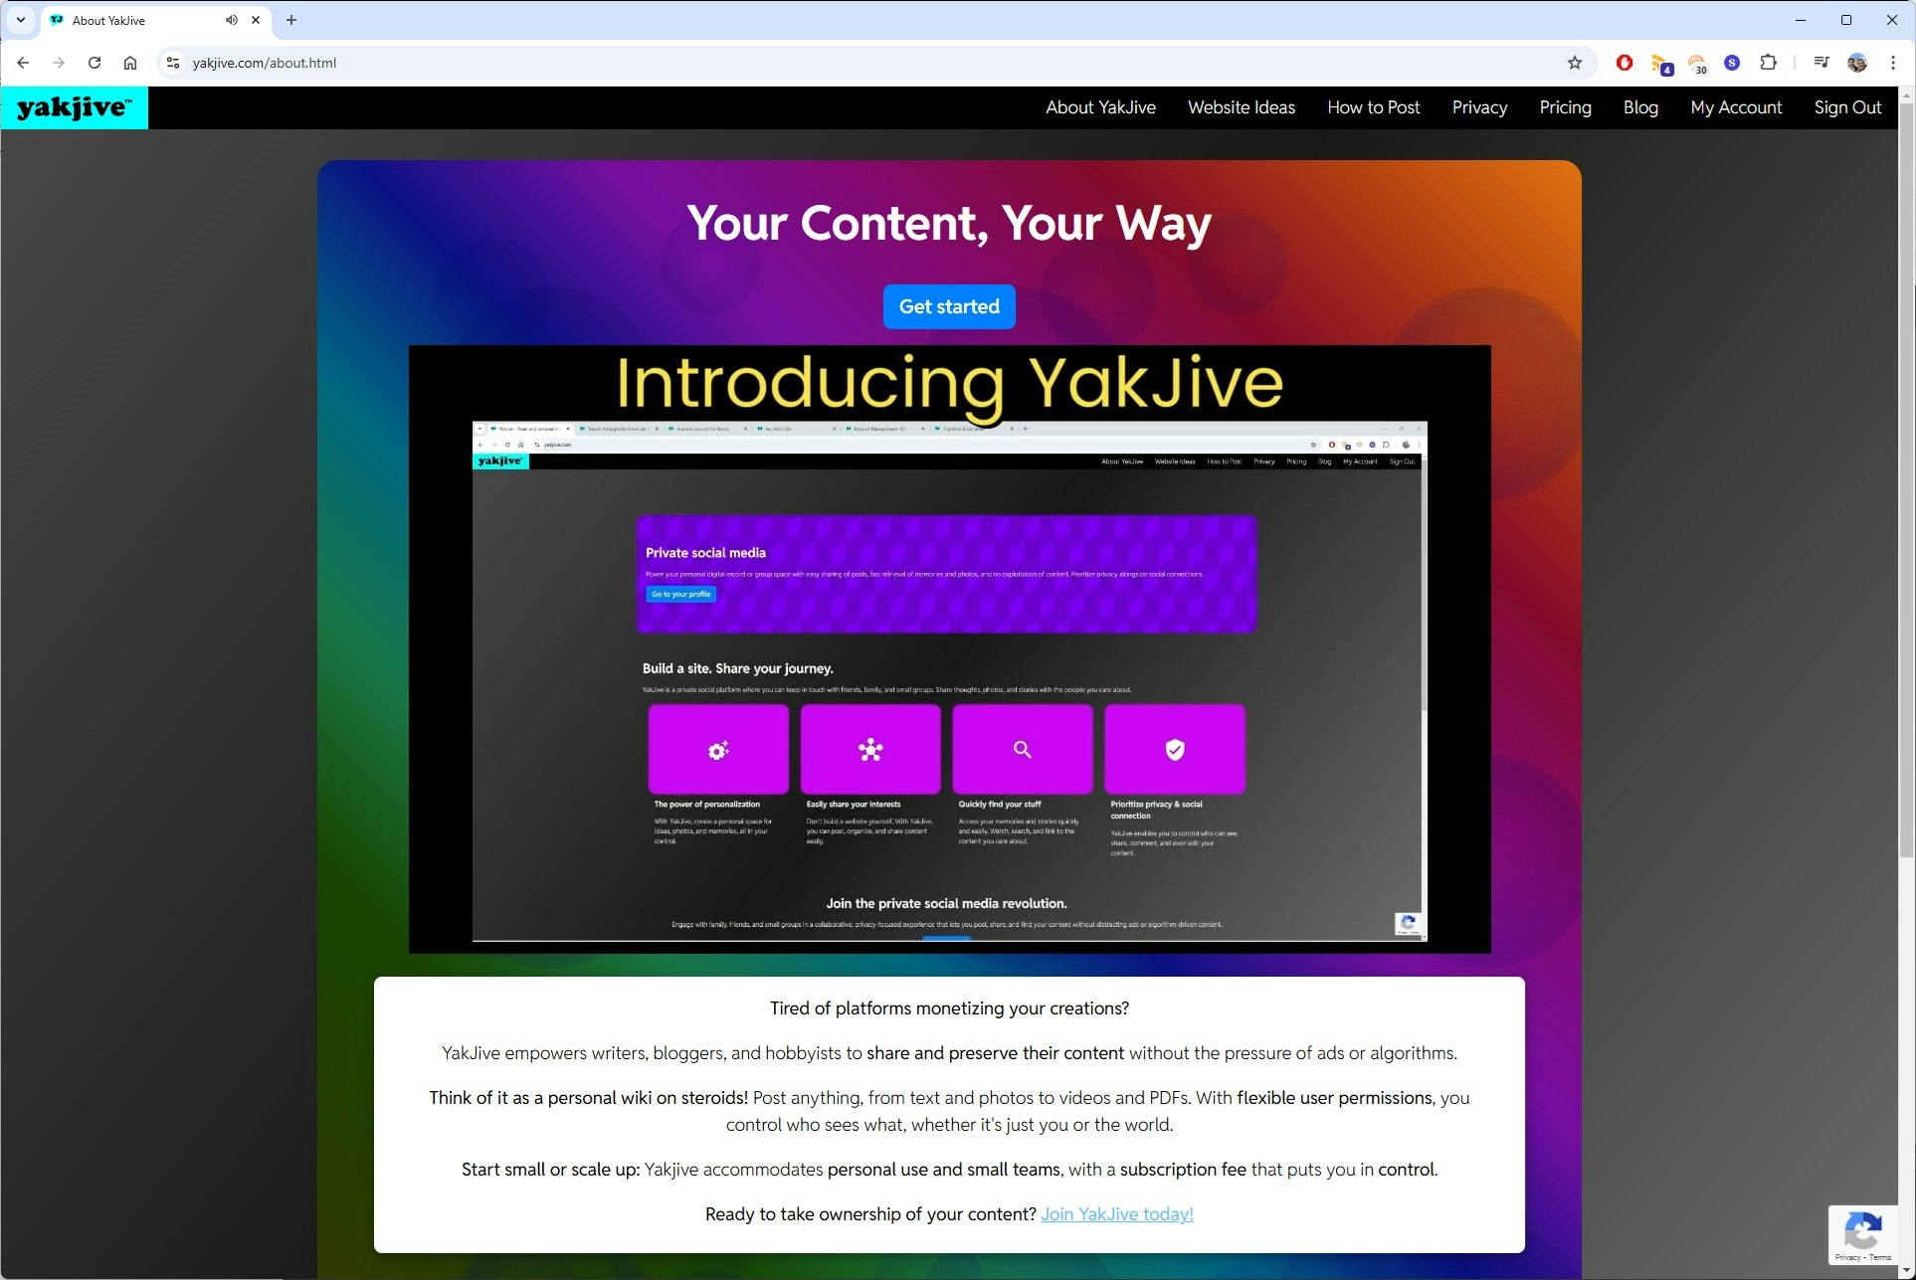Bookmark this page with the star

point(1575,63)
